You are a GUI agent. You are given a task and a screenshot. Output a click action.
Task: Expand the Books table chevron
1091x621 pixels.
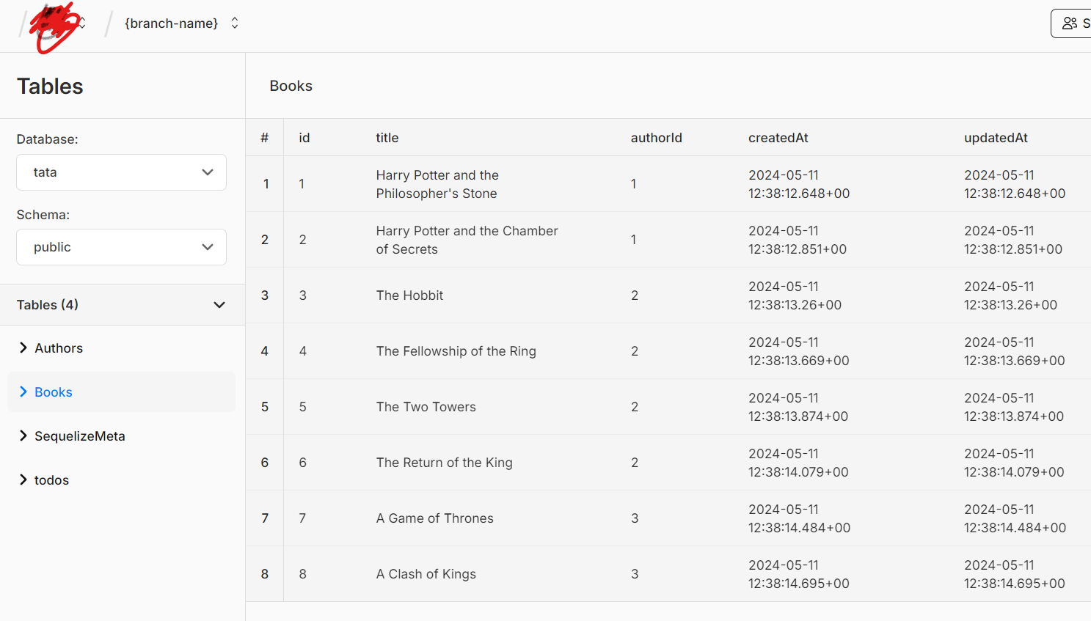pos(23,392)
